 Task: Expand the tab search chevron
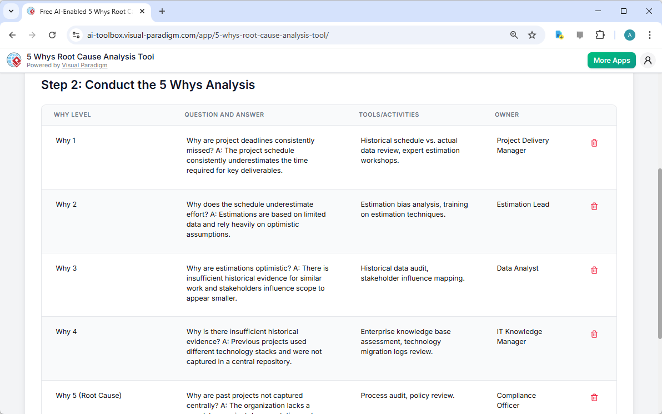[11, 11]
